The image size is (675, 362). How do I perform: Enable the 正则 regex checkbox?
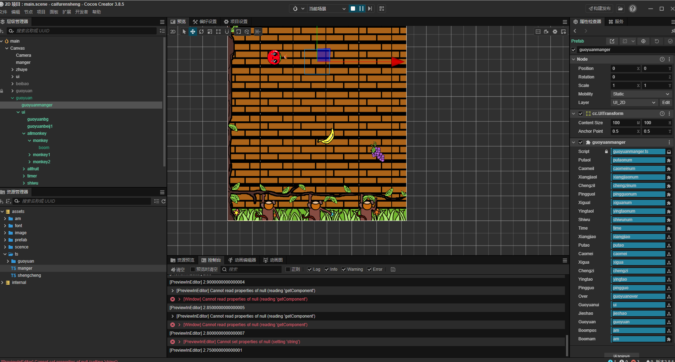tap(288, 269)
